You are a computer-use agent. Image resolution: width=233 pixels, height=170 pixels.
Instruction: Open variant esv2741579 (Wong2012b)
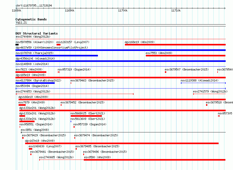pyautogui.click(x=210, y=91)
